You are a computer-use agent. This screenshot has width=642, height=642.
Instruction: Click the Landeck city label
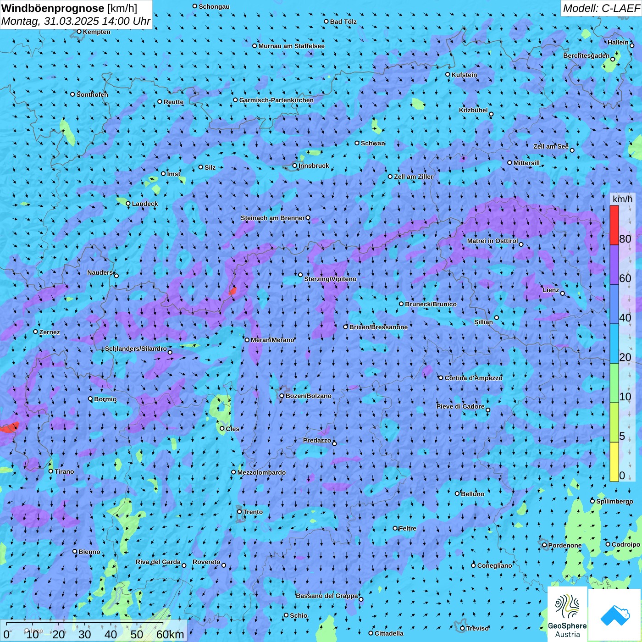click(145, 204)
